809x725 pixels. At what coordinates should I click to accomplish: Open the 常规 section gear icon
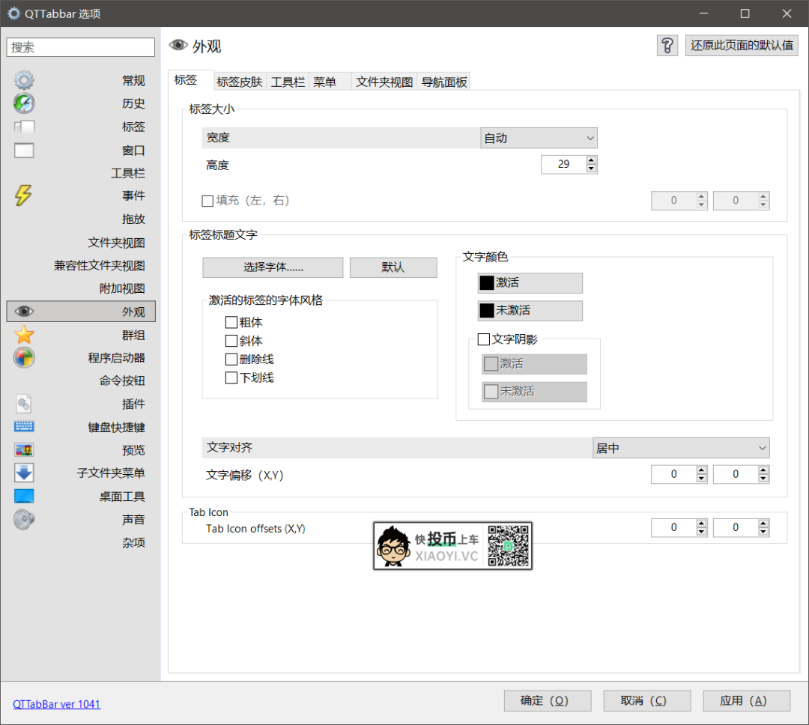tap(24, 81)
